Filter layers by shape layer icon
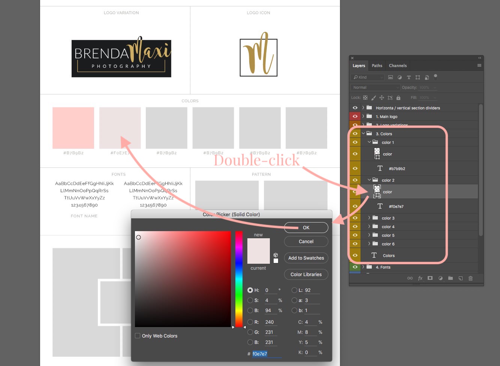 click(418, 77)
